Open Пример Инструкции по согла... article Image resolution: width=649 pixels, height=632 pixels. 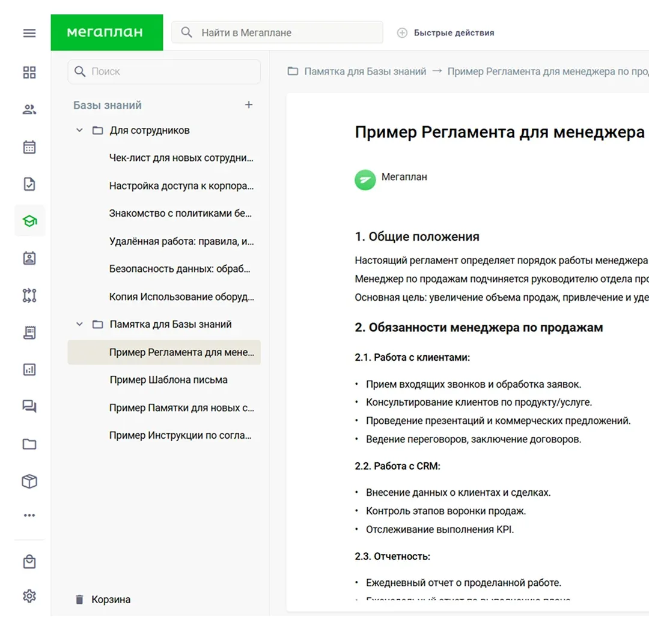pos(180,435)
